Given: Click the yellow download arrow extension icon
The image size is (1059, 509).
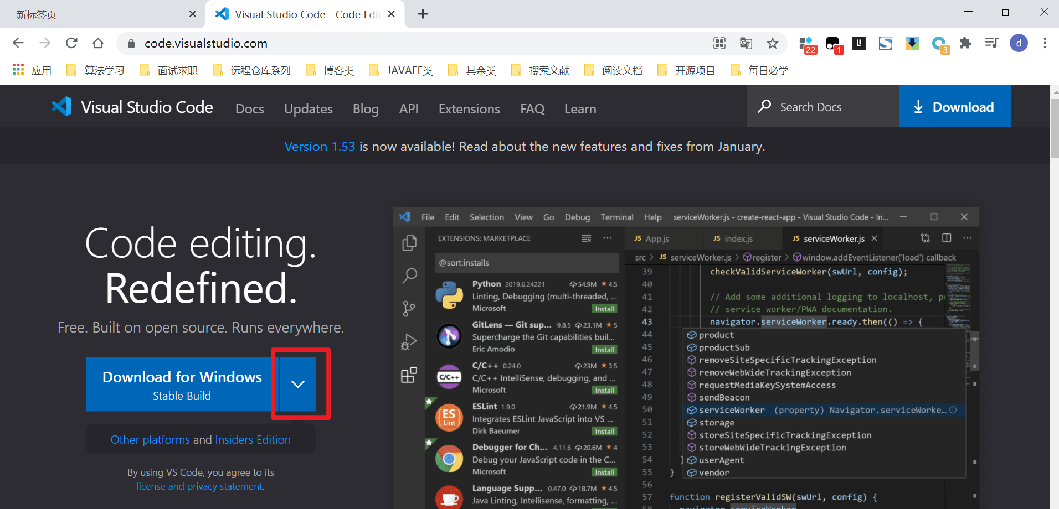Looking at the screenshot, I should pyautogui.click(x=912, y=43).
